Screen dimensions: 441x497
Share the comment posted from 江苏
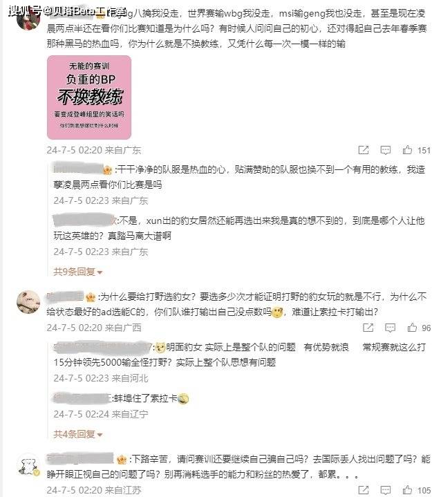[x=364, y=490]
